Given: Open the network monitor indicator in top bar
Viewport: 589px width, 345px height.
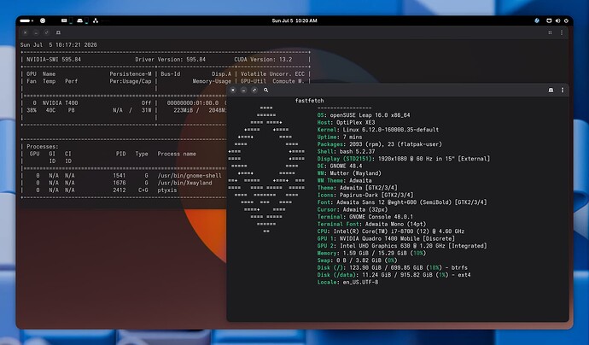Looking at the screenshot, I should (x=96, y=20).
